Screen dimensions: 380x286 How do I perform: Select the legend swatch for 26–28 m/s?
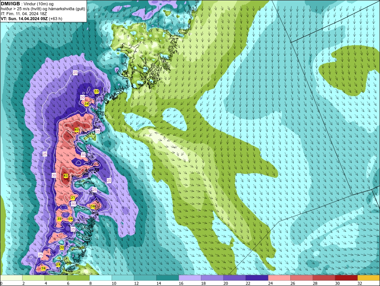[x=301, y=278]
